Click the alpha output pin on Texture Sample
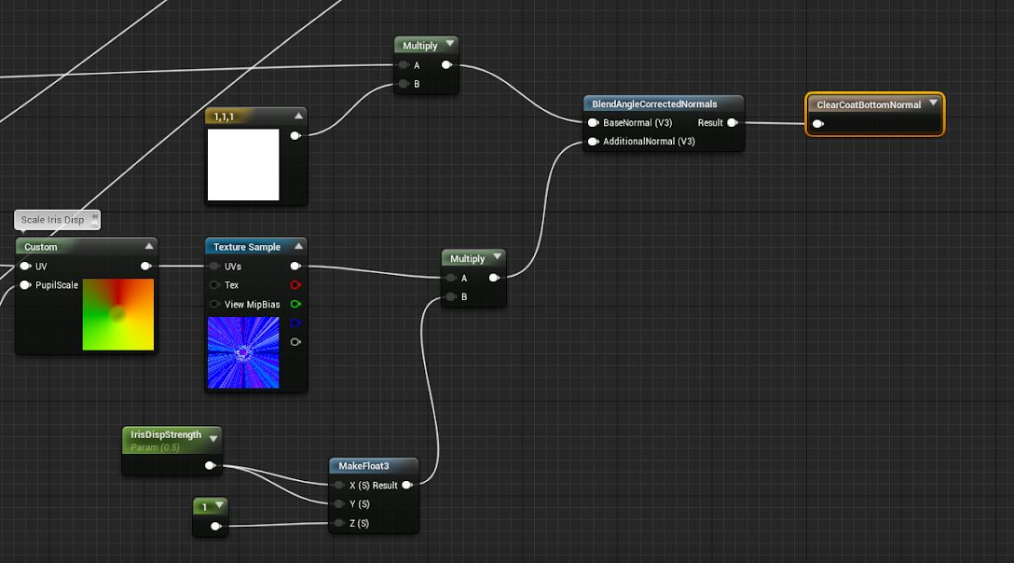This screenshot has width=1014, height=563. click(x=295, y=342)
